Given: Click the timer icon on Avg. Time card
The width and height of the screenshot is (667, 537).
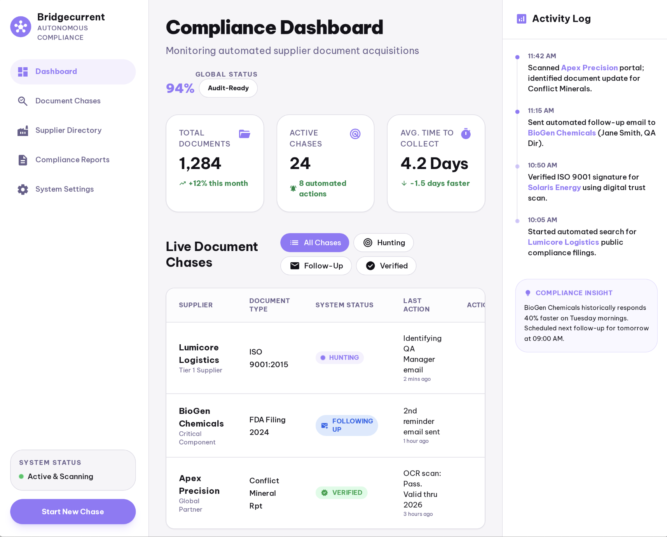Looking at the screenshot, I should point(466,134).
